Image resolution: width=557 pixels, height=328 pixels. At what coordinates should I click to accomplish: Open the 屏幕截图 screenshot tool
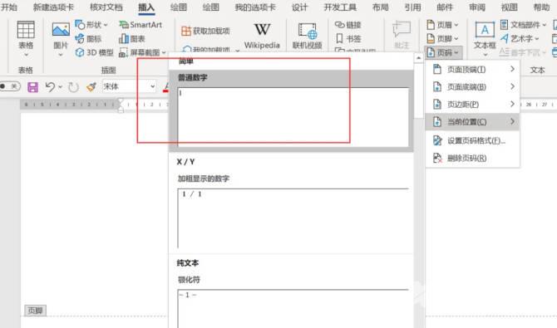tap(142, 52)
